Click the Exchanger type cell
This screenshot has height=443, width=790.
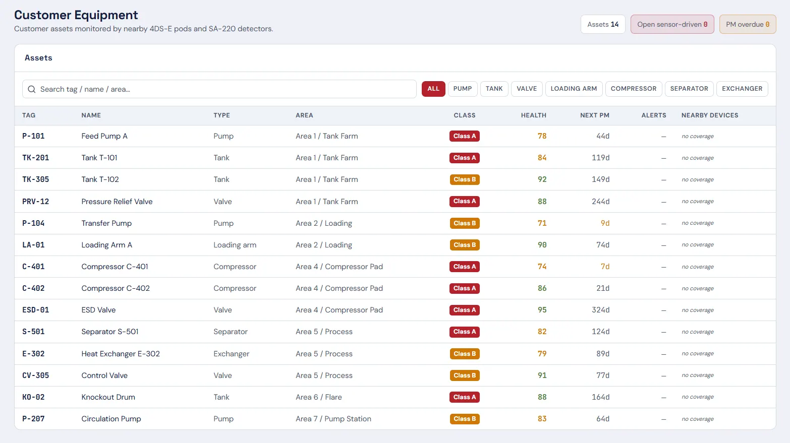232,354
